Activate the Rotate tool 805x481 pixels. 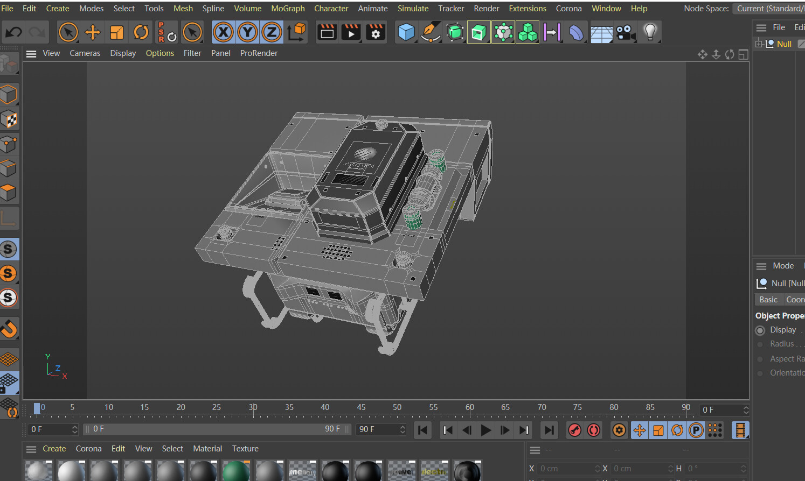point(141,32)
